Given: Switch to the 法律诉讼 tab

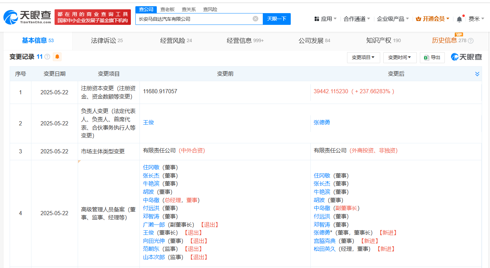Looking at the screenshot, I should click(x=107, y=41).
